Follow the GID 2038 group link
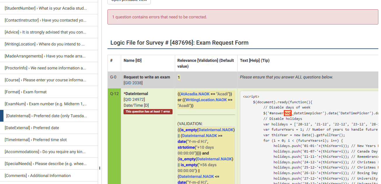 133,83
